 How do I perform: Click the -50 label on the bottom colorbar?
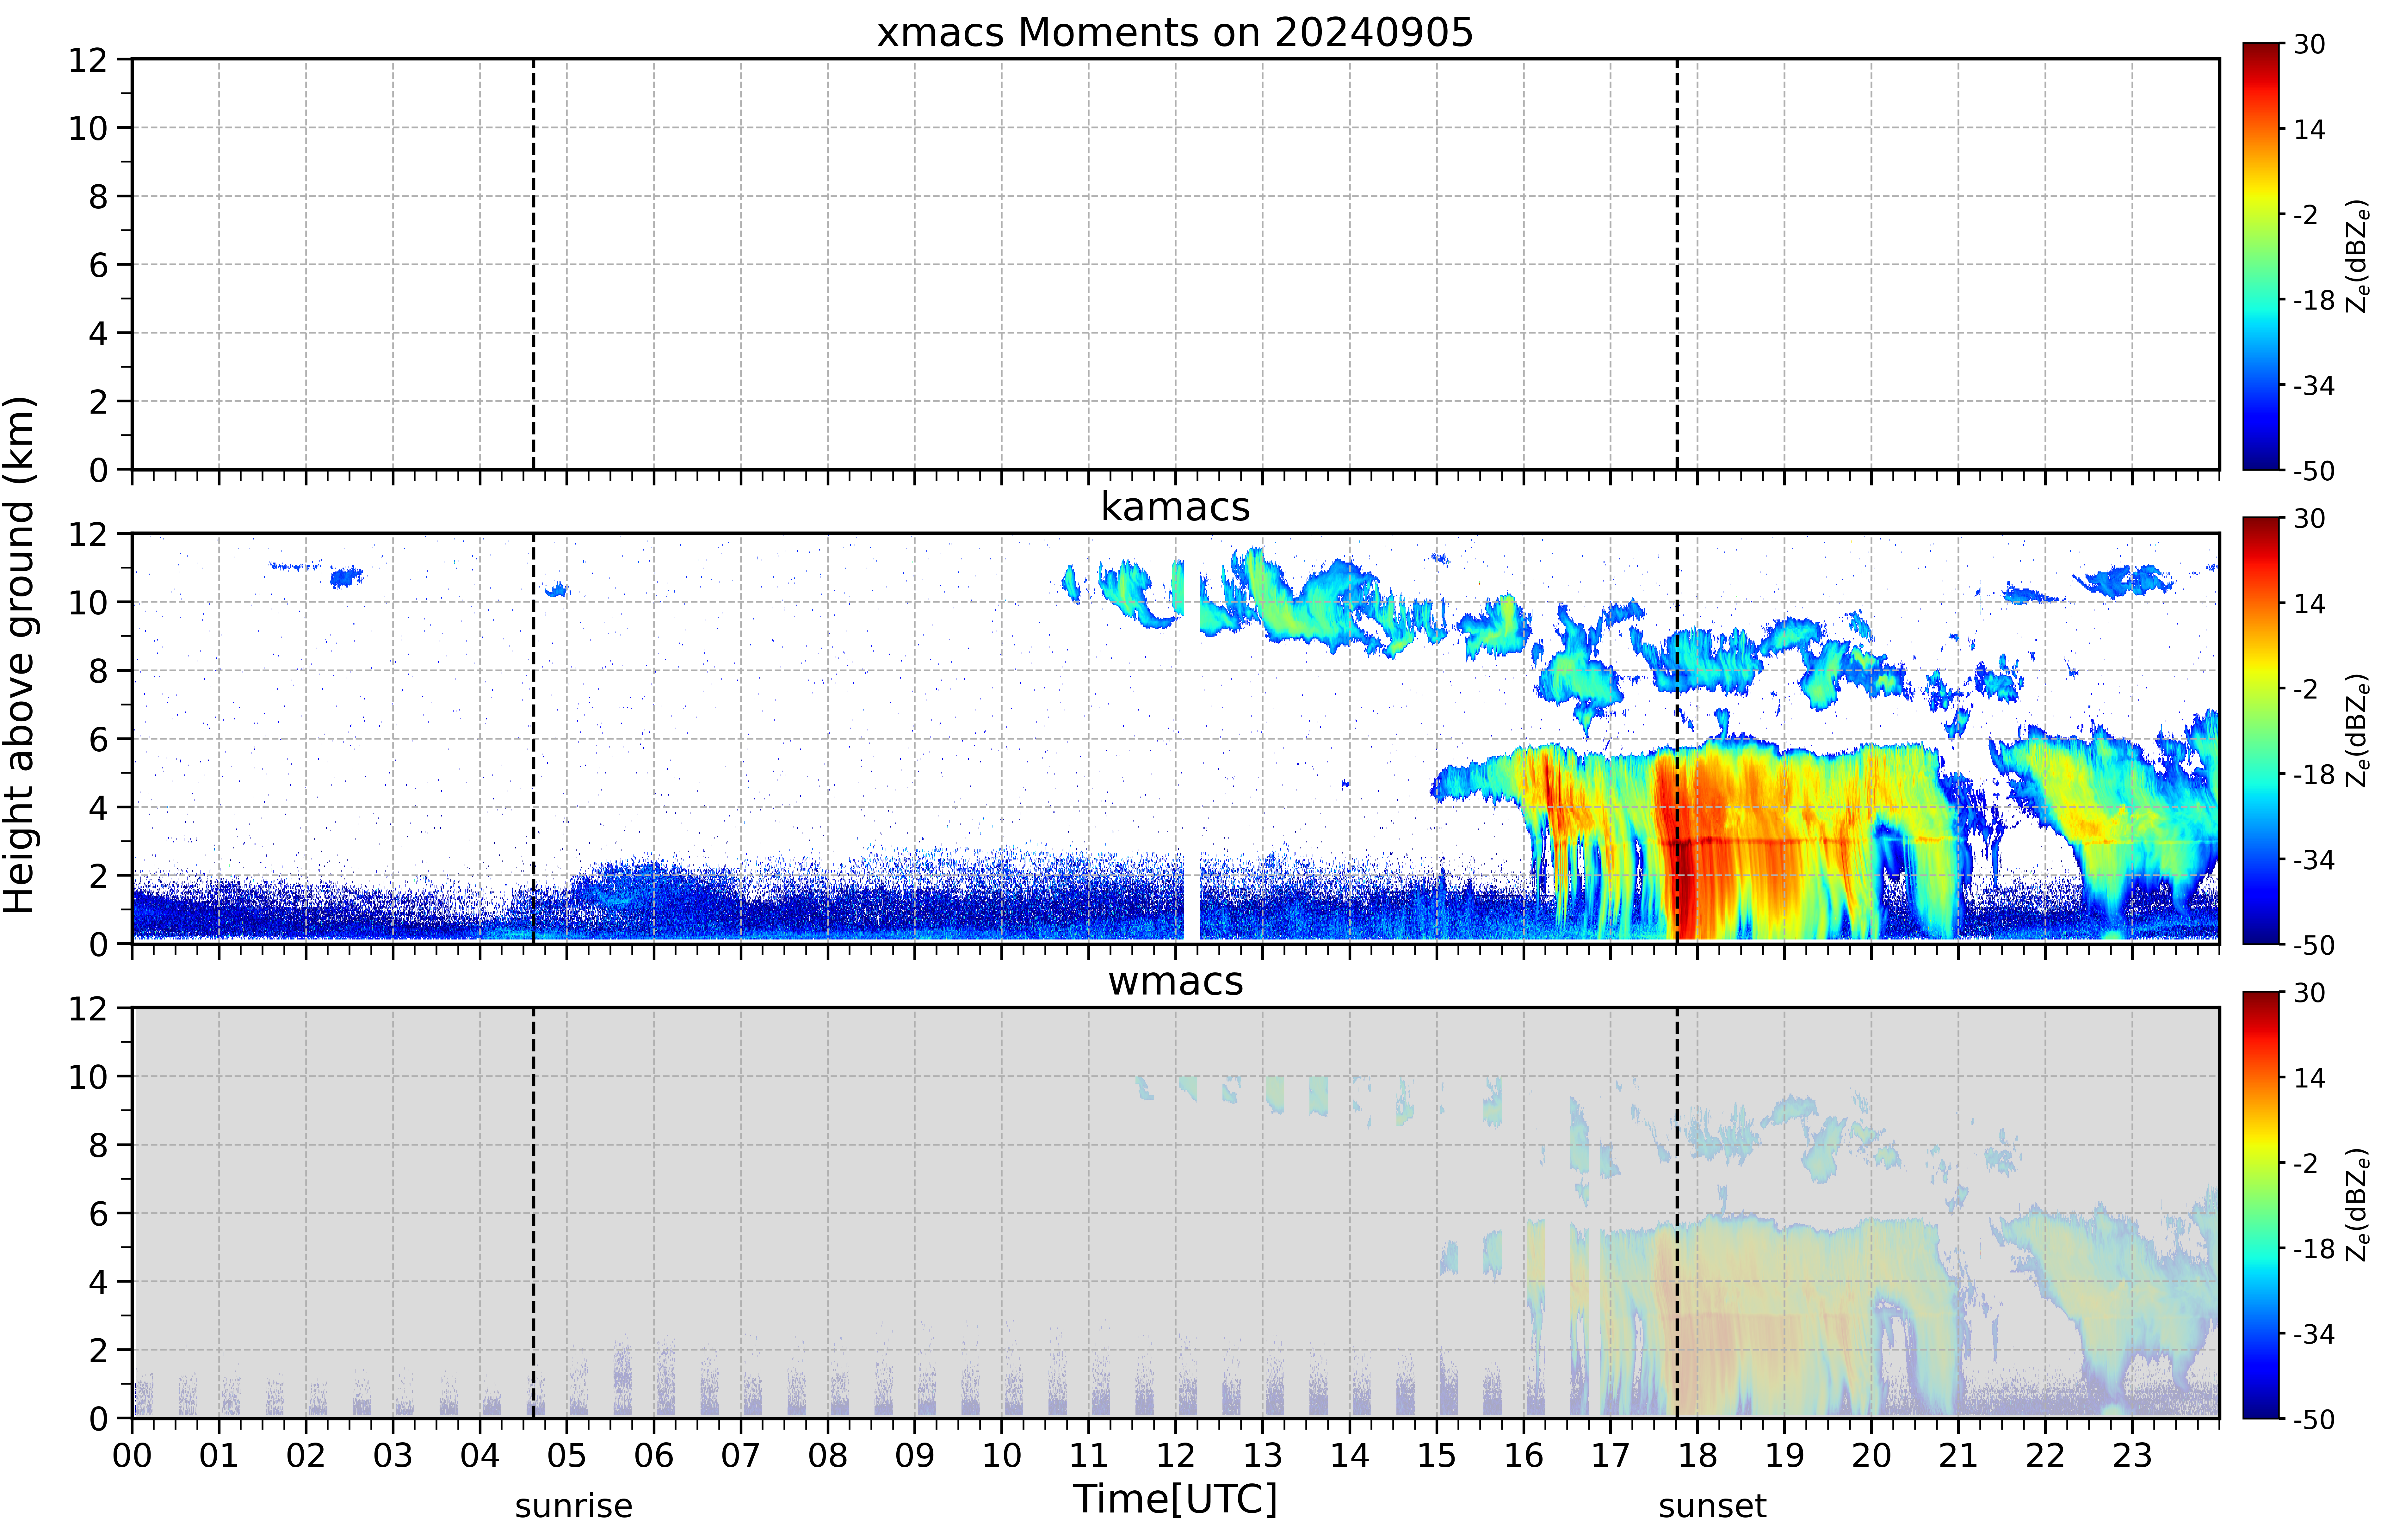coord(2314,1419)
